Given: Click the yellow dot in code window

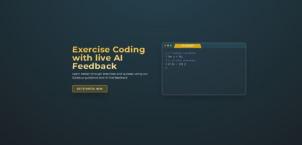Looking at the screenshot, I should pyautogui.click(x=168, y=46).
